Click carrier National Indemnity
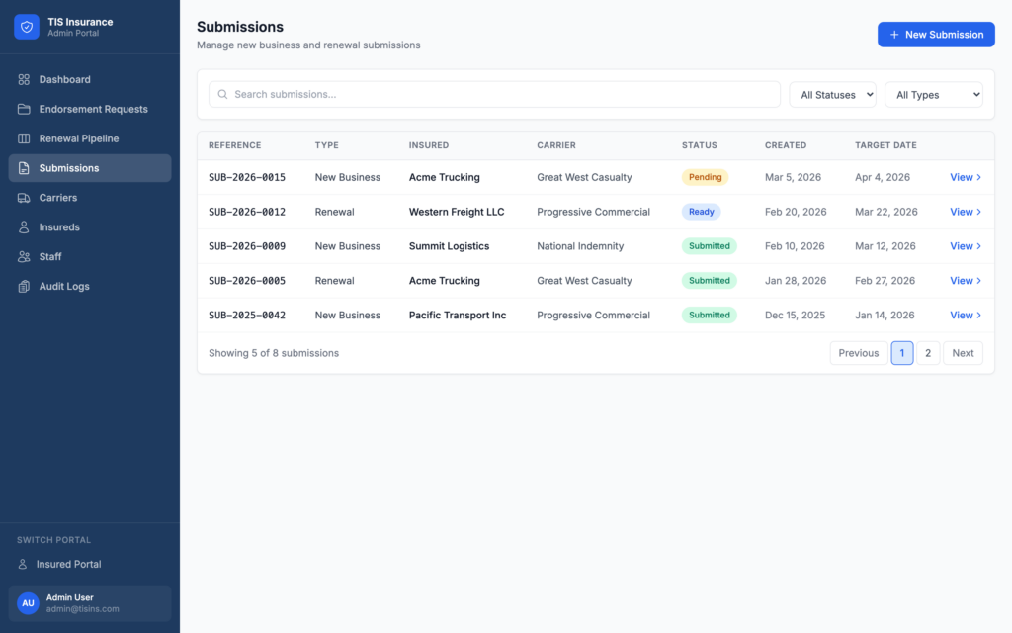This screenshot has width=1012, height=633. [x=580, y=246]
